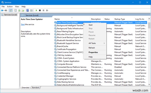
Task: Expand the All Tasks submenu
Action: point(95,43)
